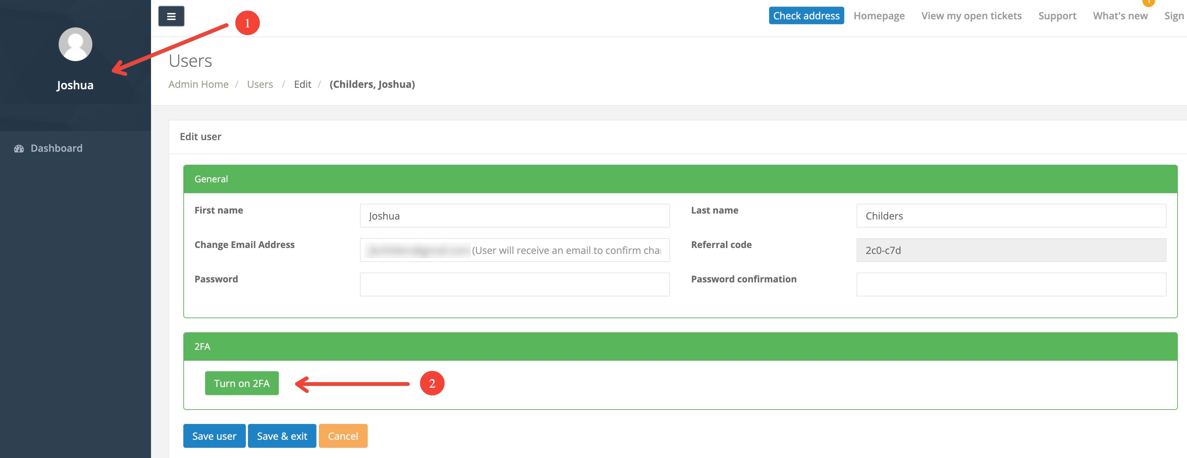Screen dimensions: 1187x458
Task: Click the user avatar profile image
Action: (x=76, y=44)
